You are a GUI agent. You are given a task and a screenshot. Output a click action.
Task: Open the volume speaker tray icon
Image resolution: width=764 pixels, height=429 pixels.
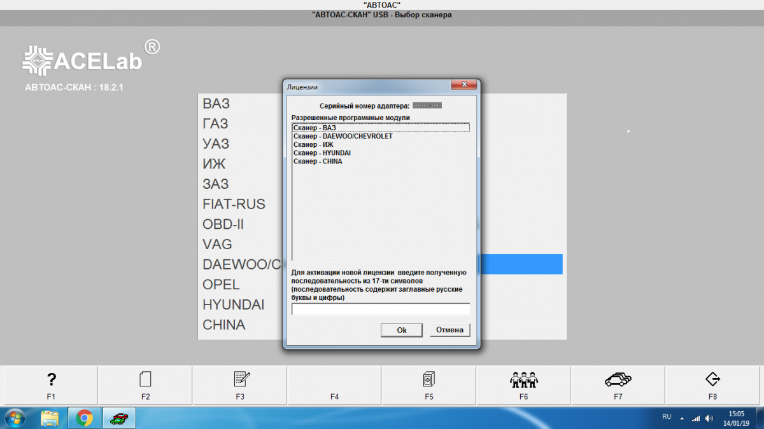click(709, 418)
